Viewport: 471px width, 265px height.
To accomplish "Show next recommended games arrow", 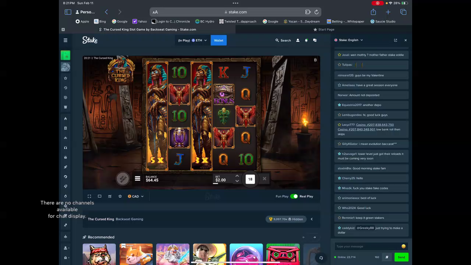I will [315, 237].
